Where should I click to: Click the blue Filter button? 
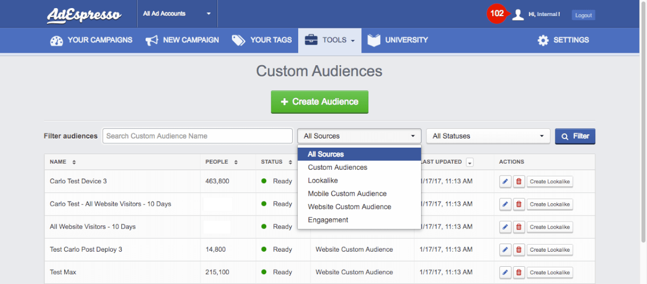click(575, 136)
